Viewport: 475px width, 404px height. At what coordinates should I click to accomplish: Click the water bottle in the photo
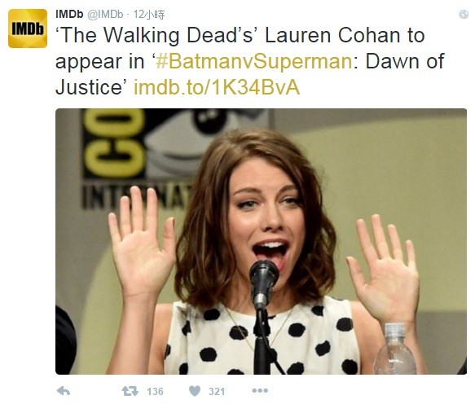coord(394,349)
